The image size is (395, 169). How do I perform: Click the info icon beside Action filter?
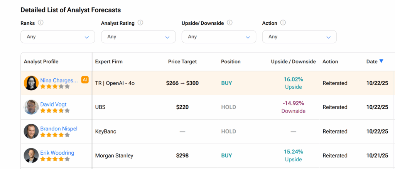tap(283, 23)
